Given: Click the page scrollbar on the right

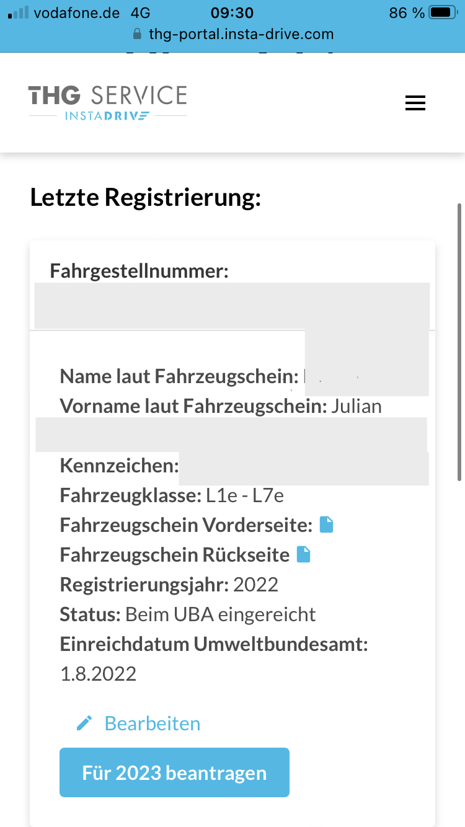Looking at the screenshot, I should click(x=459, y=341).
